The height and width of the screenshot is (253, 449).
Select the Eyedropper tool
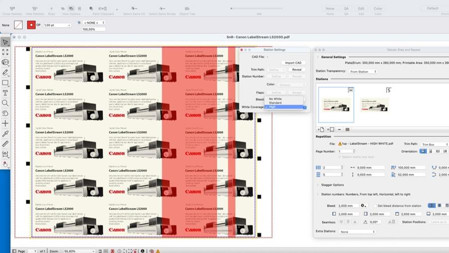(x=5, y=134)
